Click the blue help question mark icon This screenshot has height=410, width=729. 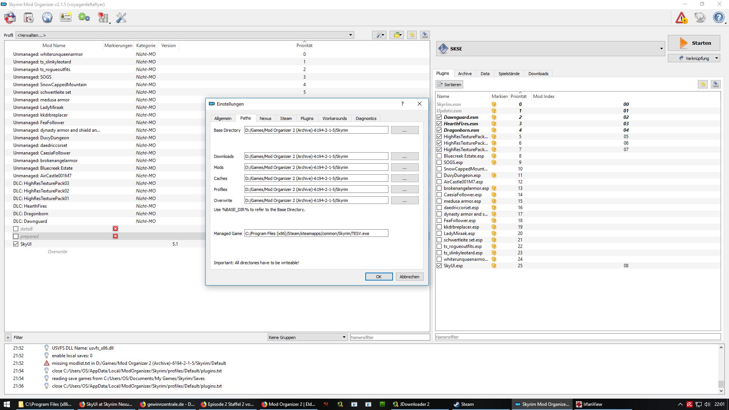718,17
